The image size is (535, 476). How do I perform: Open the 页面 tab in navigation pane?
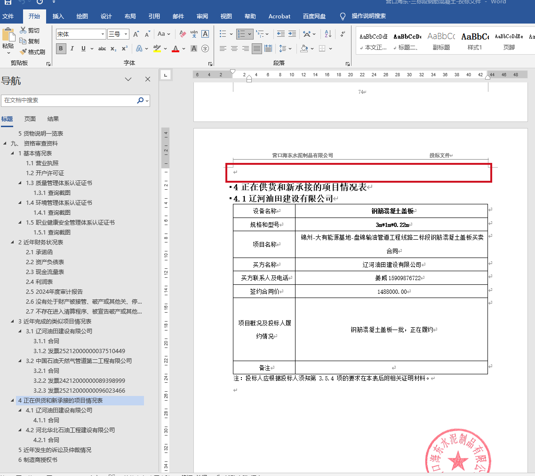[x=30, y=119]
